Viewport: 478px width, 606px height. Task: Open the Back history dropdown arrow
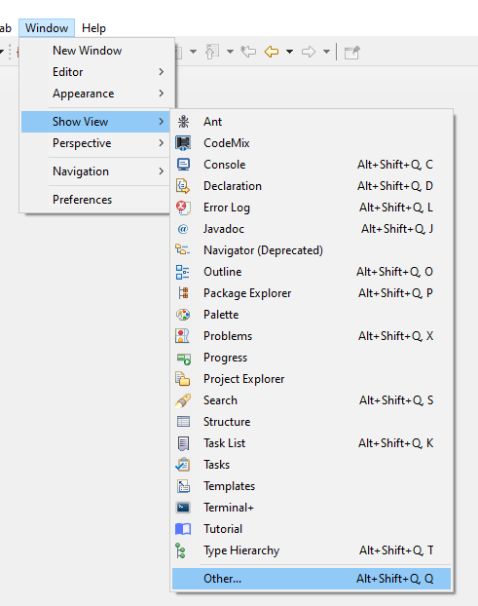point(289,52)
